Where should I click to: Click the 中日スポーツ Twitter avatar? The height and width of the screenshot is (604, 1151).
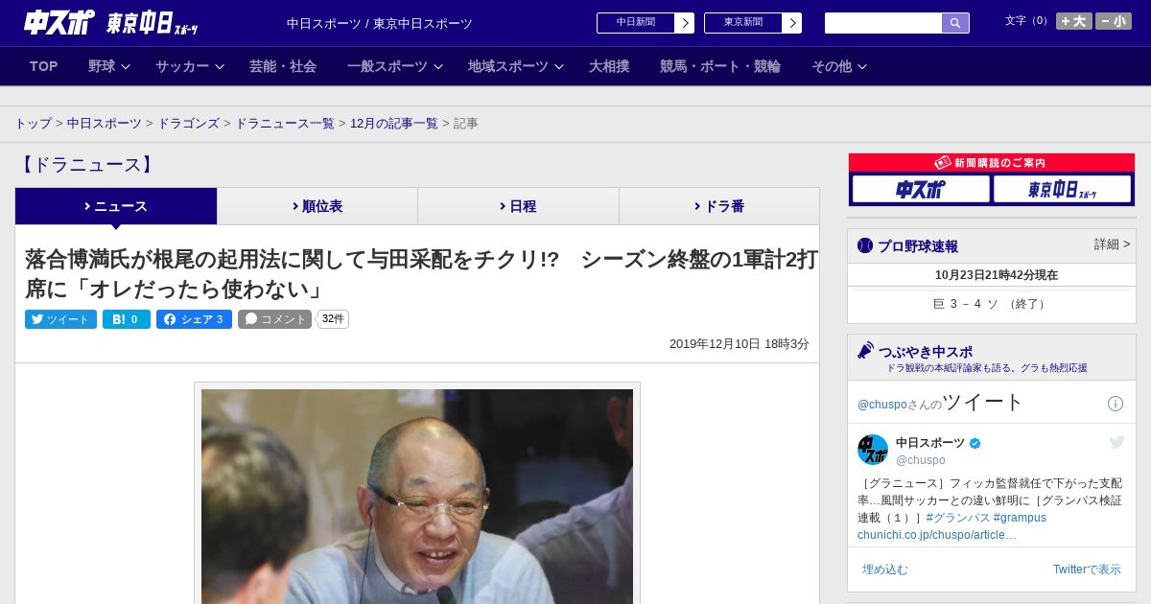873,450
